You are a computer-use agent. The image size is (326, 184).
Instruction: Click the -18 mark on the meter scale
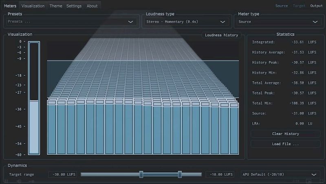[18, 75]
